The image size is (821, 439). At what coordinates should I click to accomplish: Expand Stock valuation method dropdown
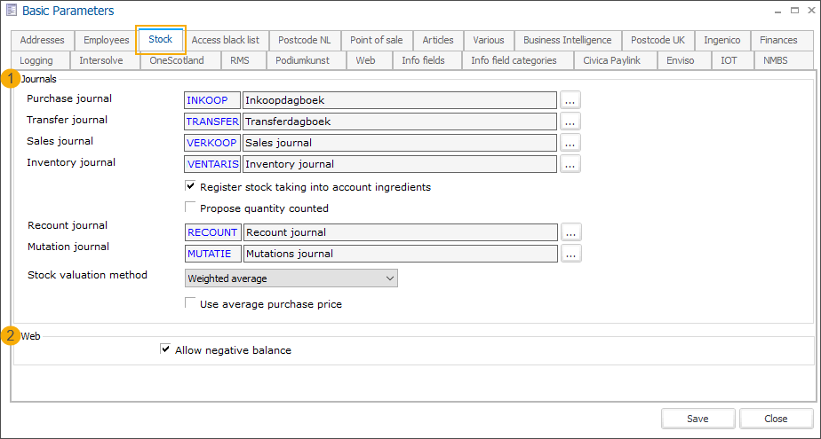point(291,278)
